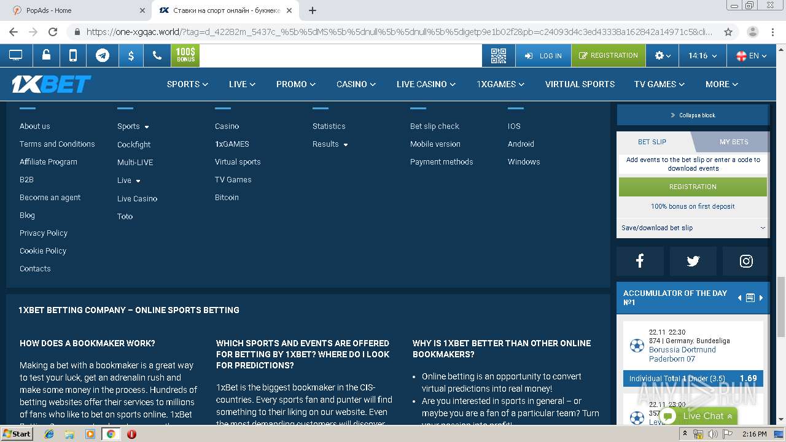Expand the CASINO menu
The width and height of the screenshot is (786, 442).
(356, 84)
